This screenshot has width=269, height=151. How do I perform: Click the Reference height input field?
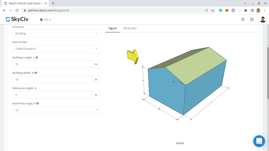[x=52, y=95]
